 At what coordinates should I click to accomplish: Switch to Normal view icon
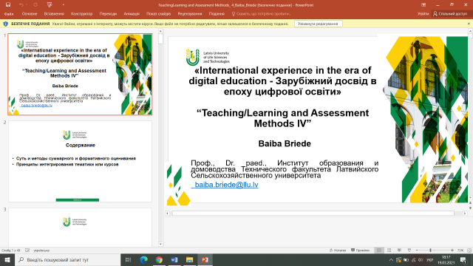379,250
